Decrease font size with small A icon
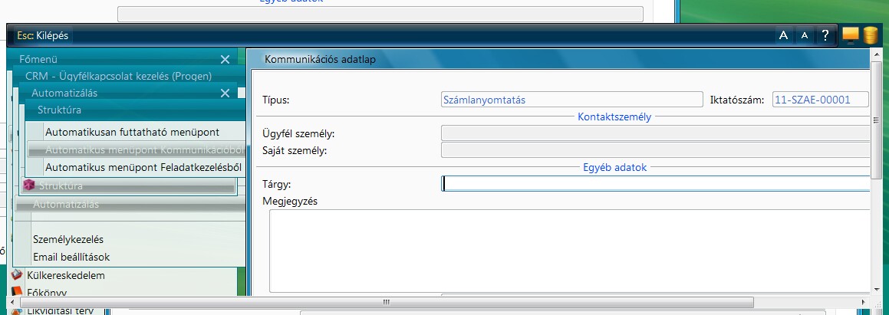 (x=804, y=36)
